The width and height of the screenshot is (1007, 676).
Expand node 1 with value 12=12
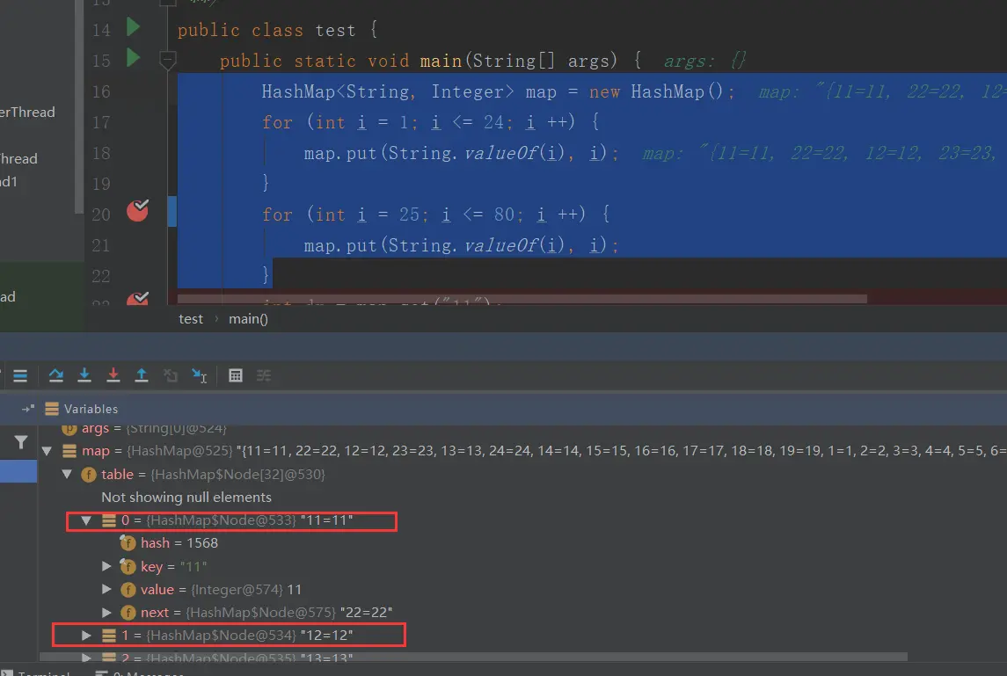86,636
